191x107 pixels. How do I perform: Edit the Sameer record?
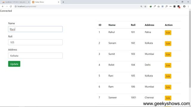click(168, 98)
